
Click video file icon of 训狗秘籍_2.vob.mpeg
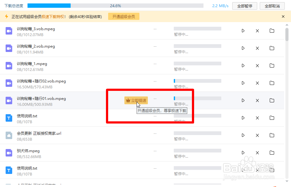click(x=9, y=48)
